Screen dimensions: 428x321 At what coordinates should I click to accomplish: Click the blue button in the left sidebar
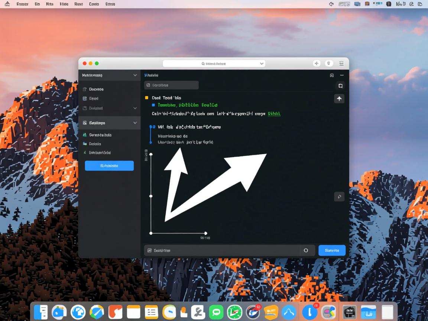(x=109, y=166)
